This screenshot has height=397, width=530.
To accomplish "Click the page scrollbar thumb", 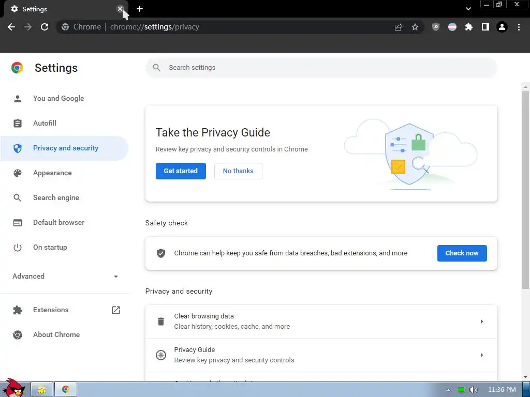I will pos(525,189).
